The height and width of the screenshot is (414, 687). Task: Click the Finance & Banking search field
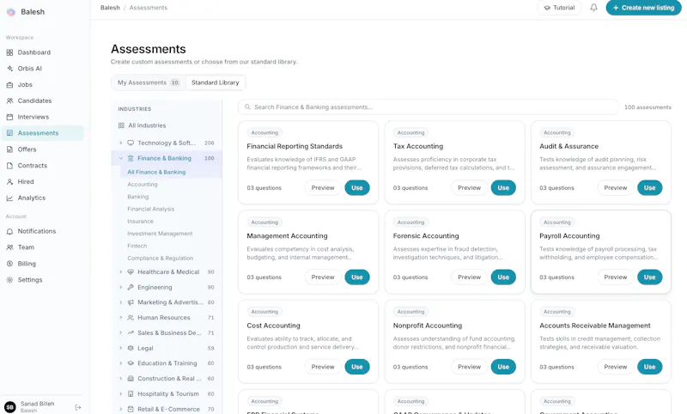[x=428, y=107]
